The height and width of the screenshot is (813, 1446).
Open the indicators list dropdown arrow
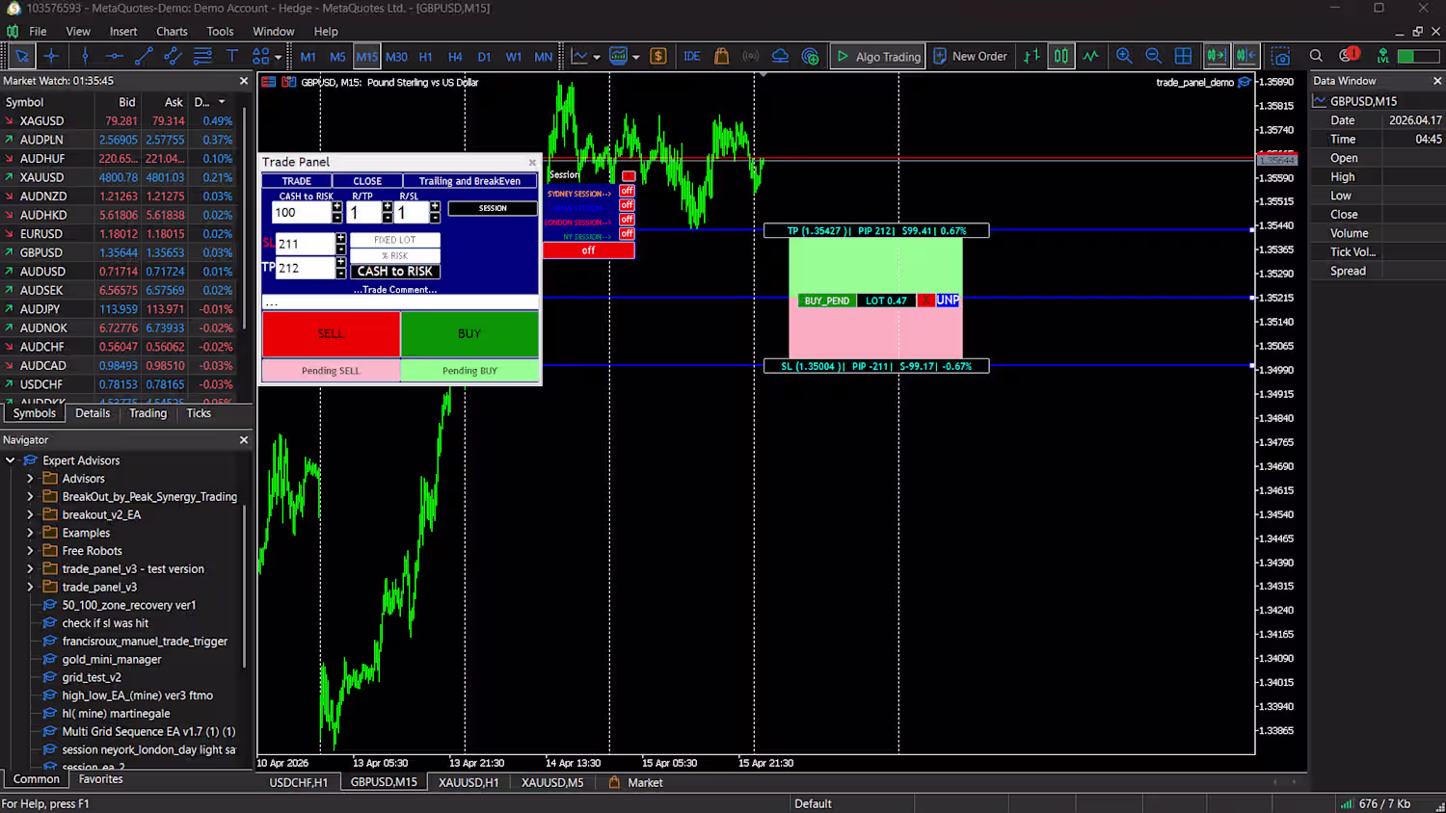point(597,57)
